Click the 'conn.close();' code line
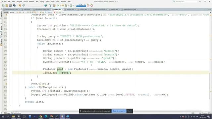 coord(41,84)
